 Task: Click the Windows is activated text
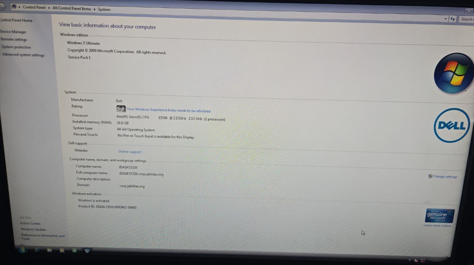[94, 201]
